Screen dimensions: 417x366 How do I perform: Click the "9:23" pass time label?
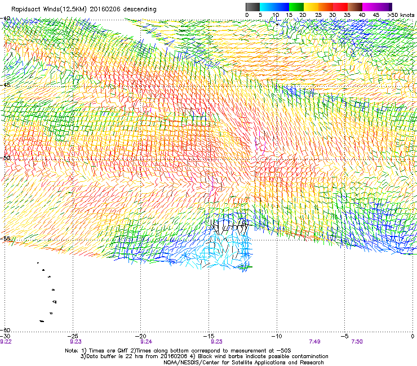[76, 342]
